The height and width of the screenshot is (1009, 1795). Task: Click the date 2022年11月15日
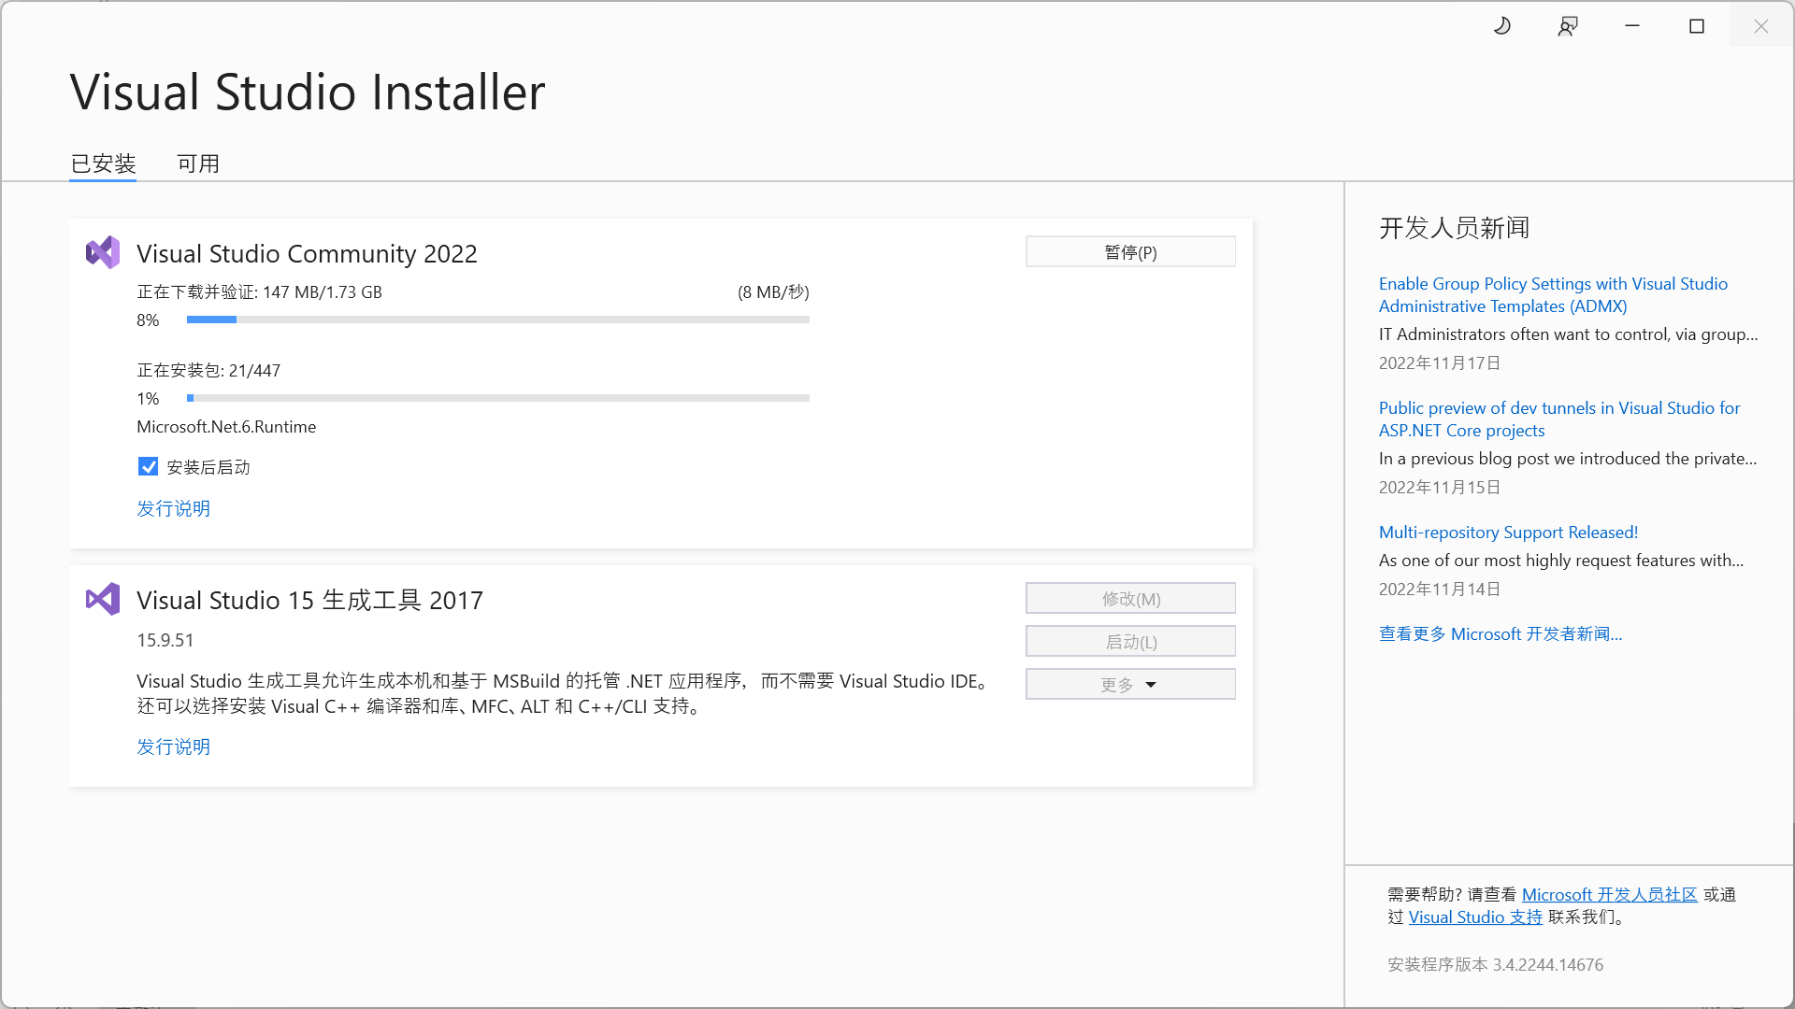[1440, 487]
